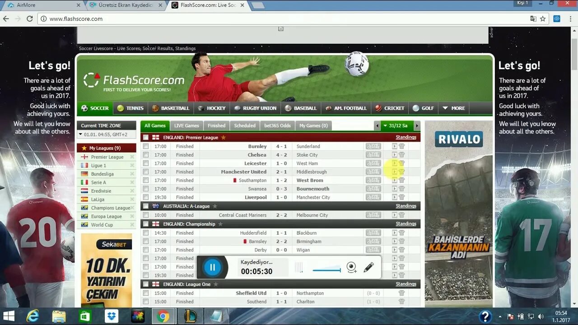578x325 pixels.
Task: Click the video icon for Chelsea match
Action: coord(394,155)
